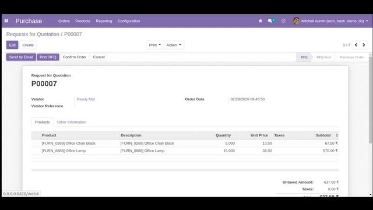Screen dimensions: 373x210
Task: Open Requests for Quotation breadcrumb link
Action: tap(33, 34)
